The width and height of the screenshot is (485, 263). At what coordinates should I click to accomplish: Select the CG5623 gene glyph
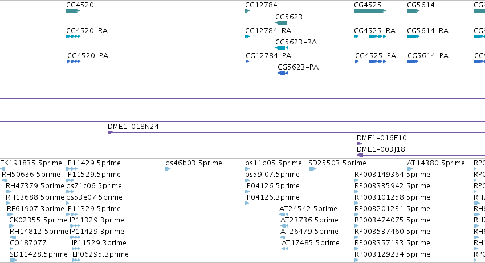click(281, 23)
